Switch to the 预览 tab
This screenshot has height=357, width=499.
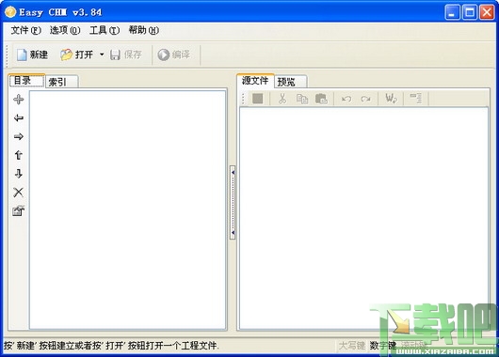(290, 82)
